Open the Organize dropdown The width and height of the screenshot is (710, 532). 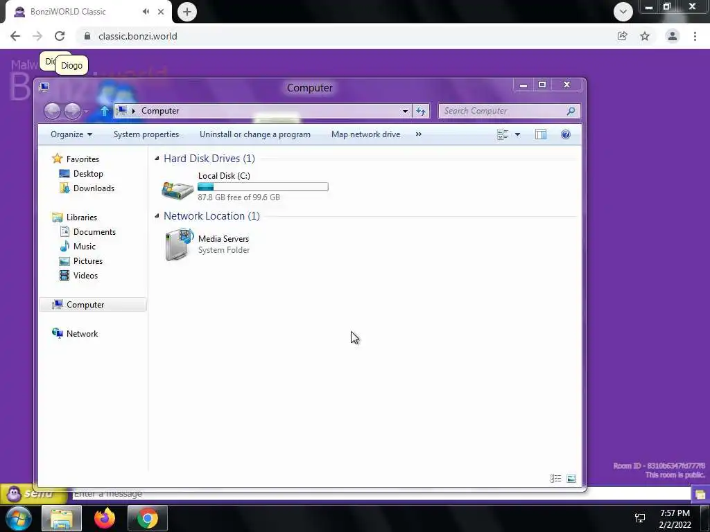click(x=71, y=134)
